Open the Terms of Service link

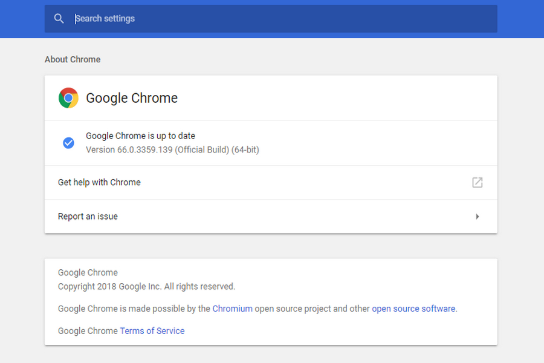click(152, 331)
